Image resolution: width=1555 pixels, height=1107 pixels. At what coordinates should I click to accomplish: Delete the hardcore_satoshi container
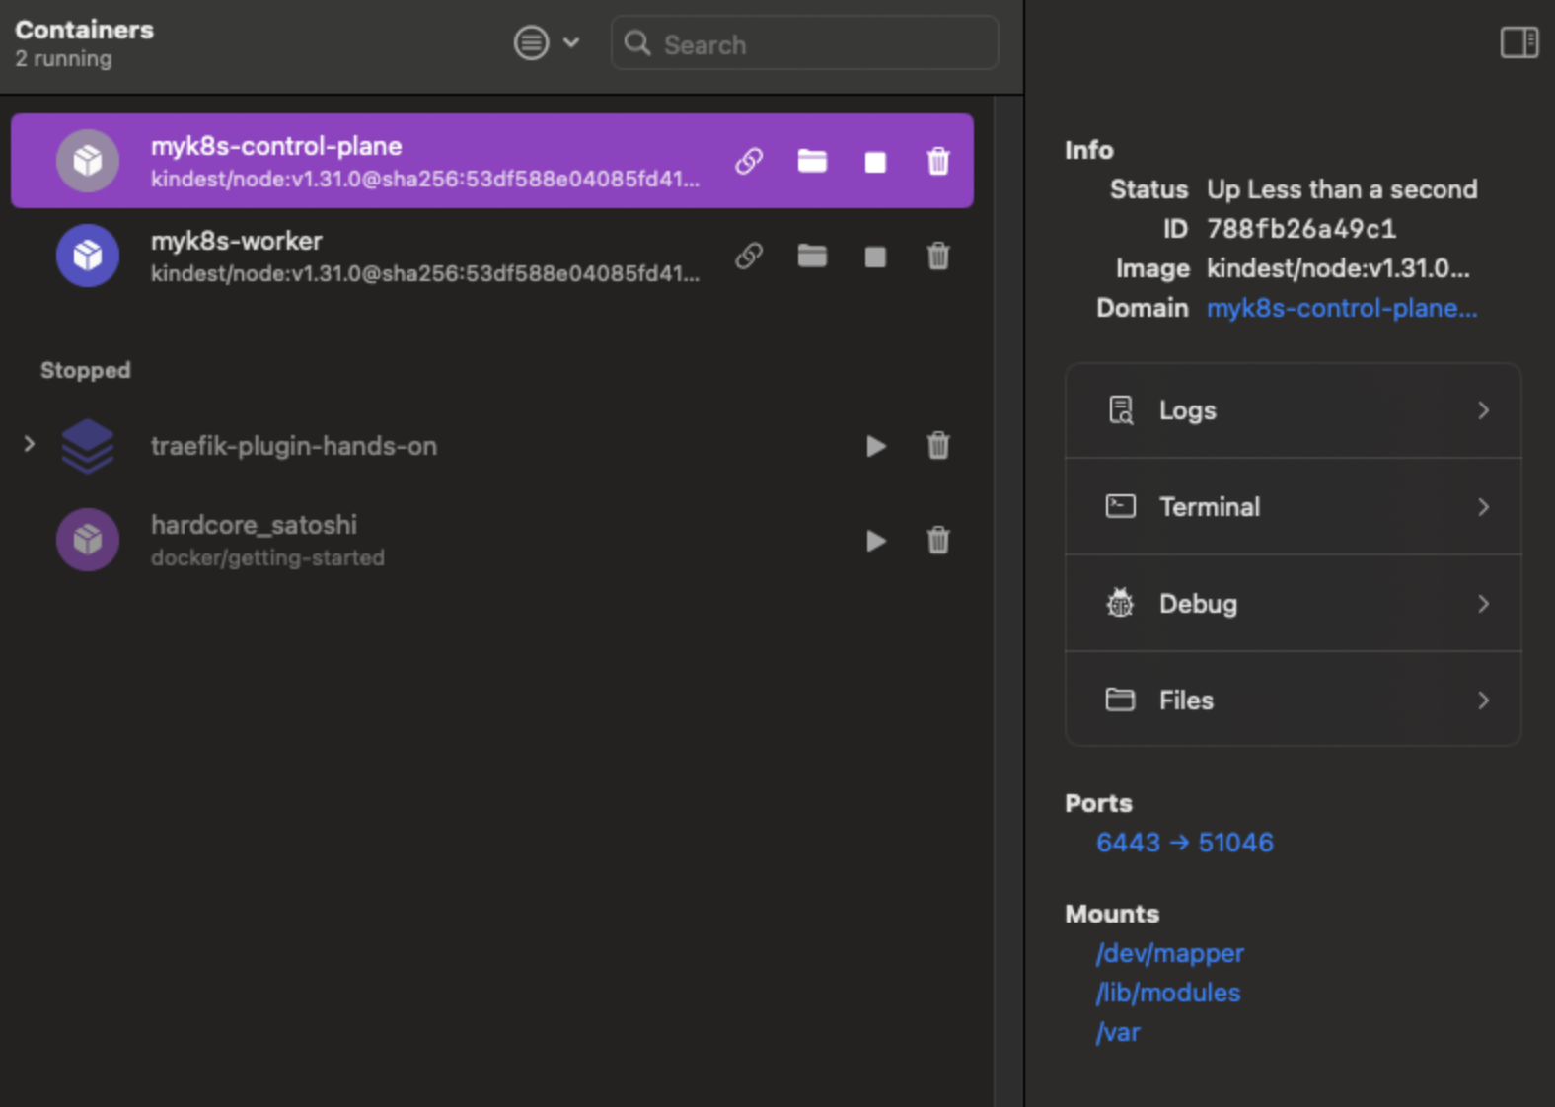pyautogui.click(x=938, y=540)
